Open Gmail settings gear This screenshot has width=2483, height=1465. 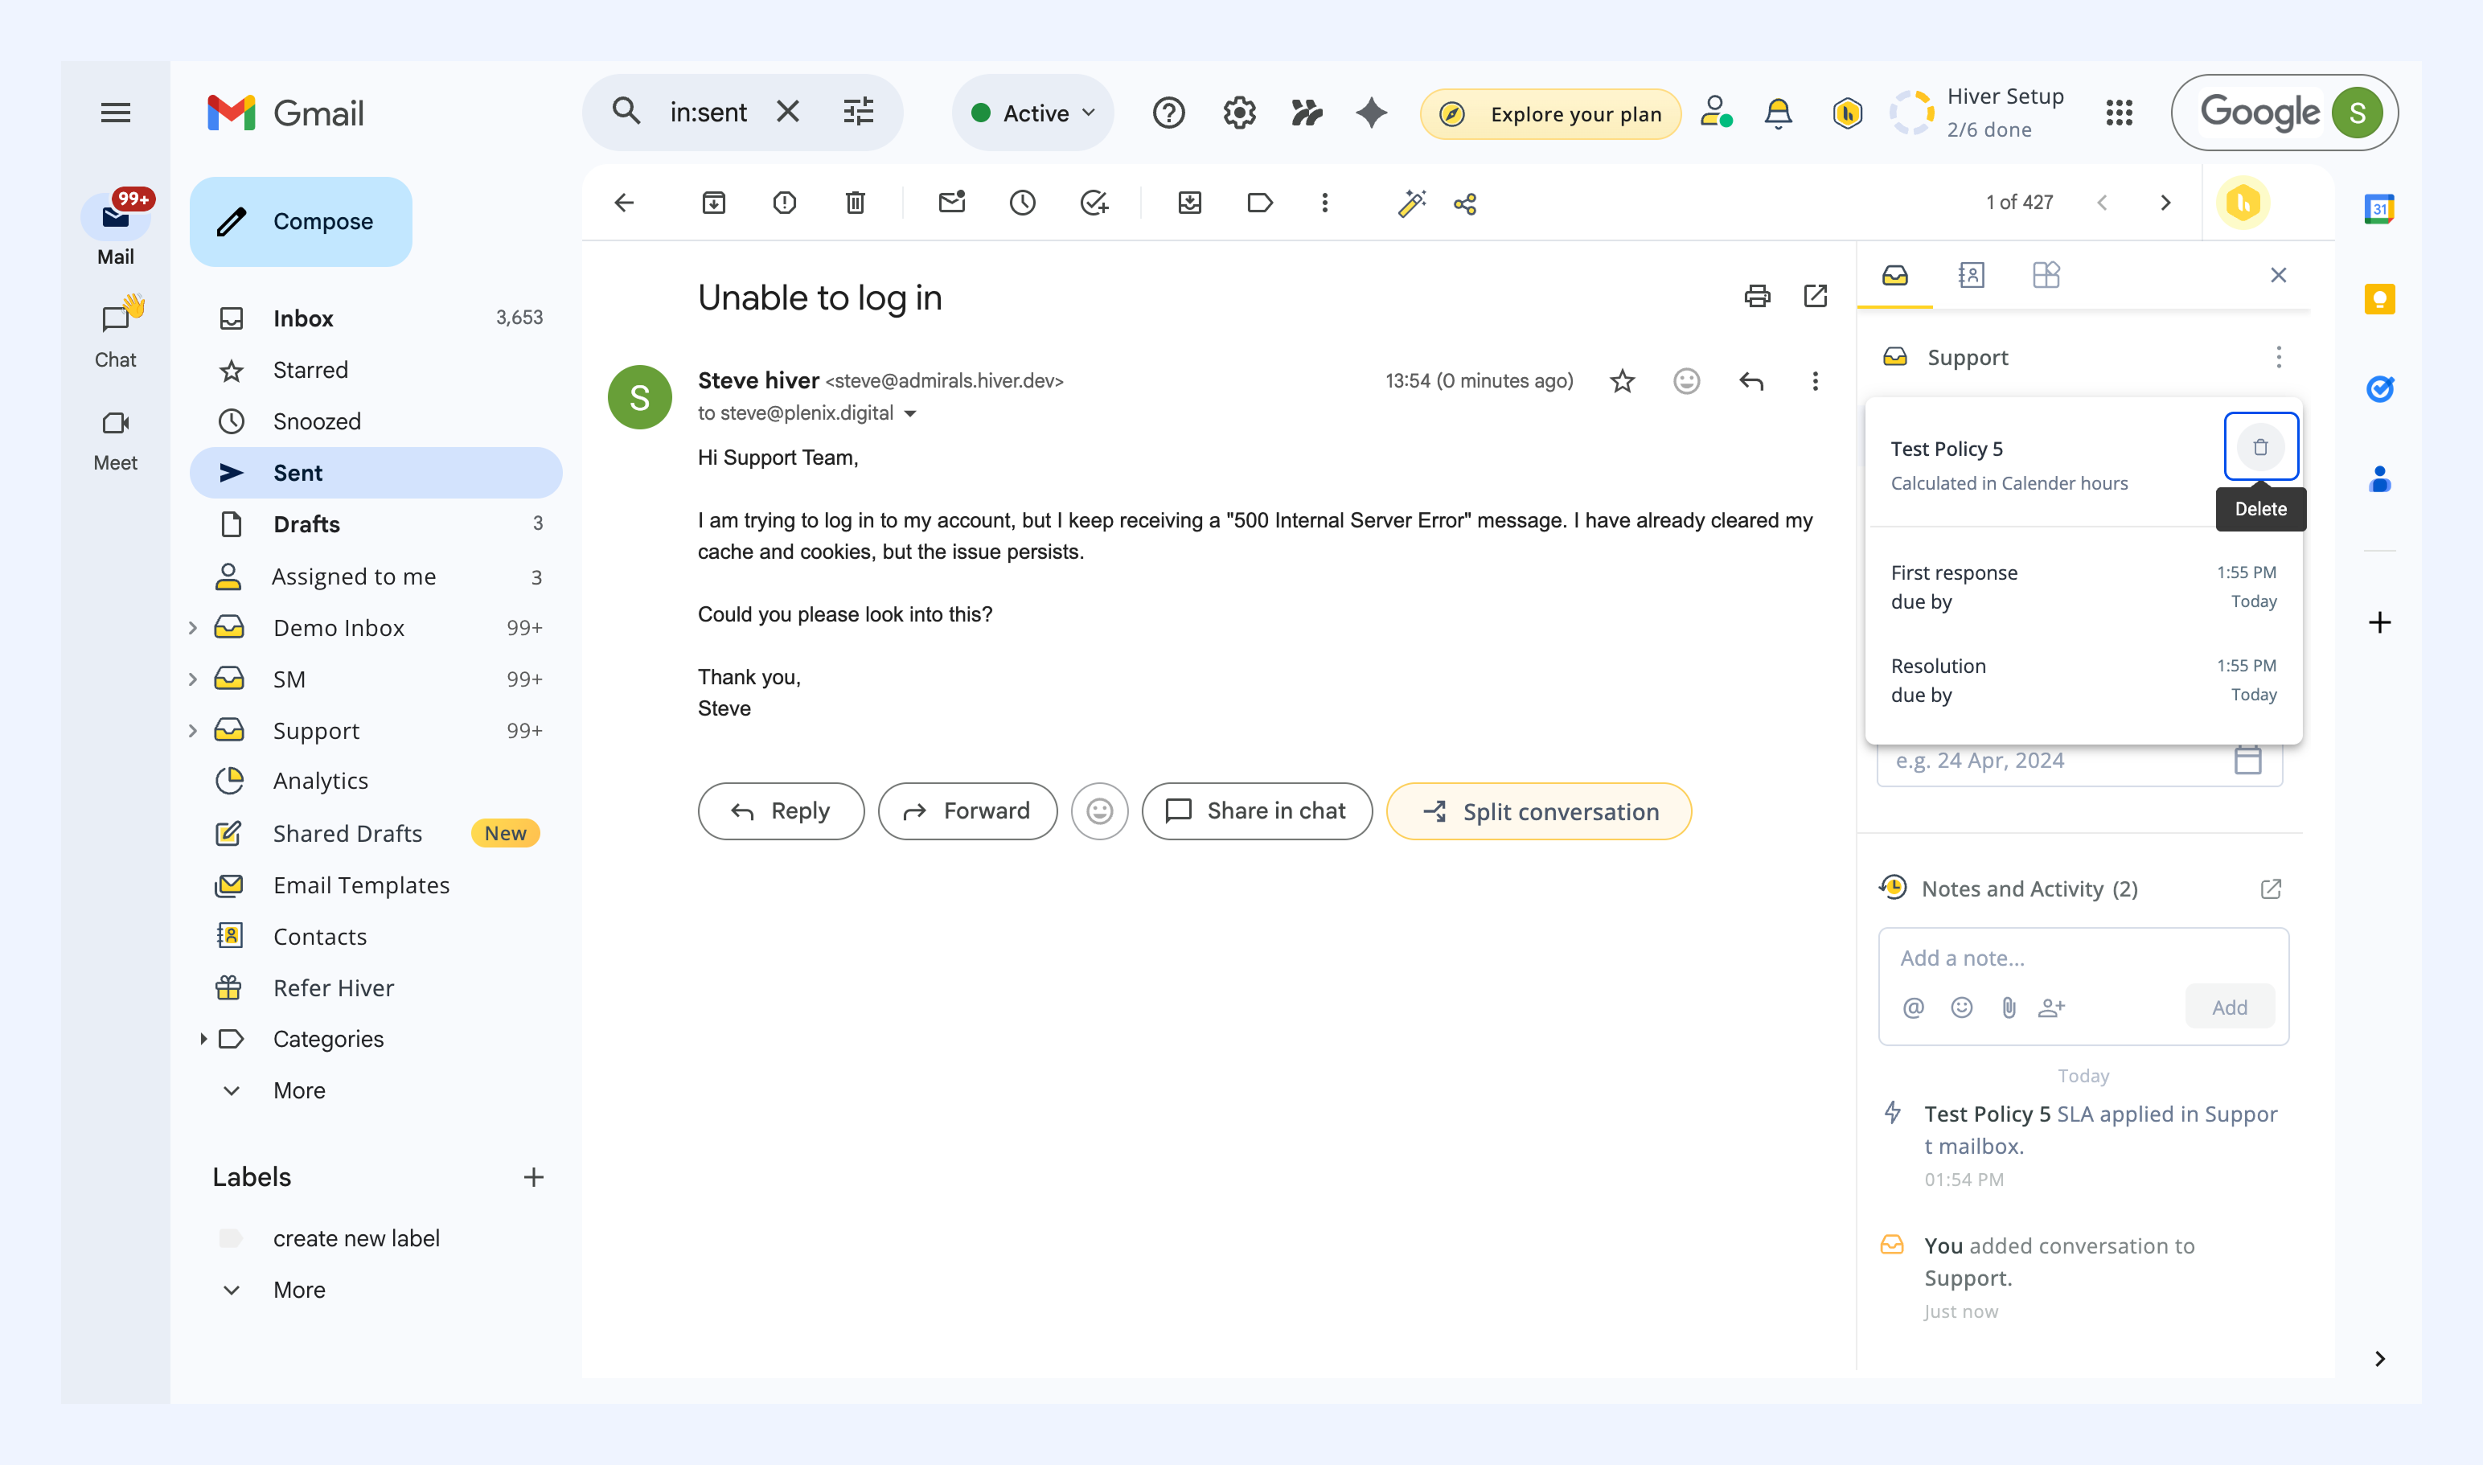point(1239,113)
